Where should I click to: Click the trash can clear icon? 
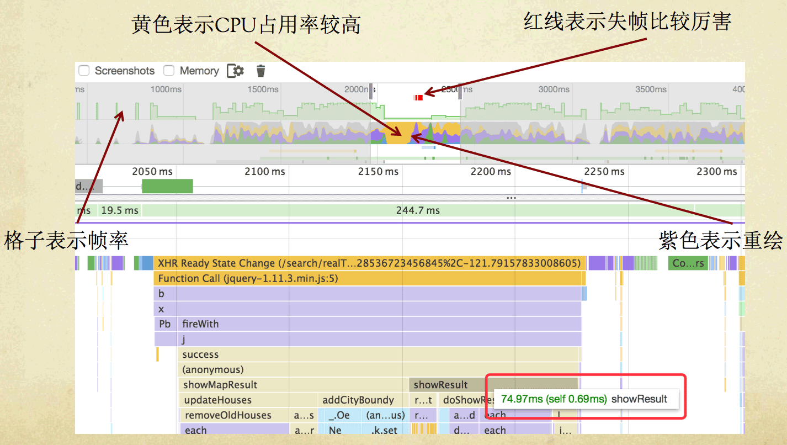(261, 71)
